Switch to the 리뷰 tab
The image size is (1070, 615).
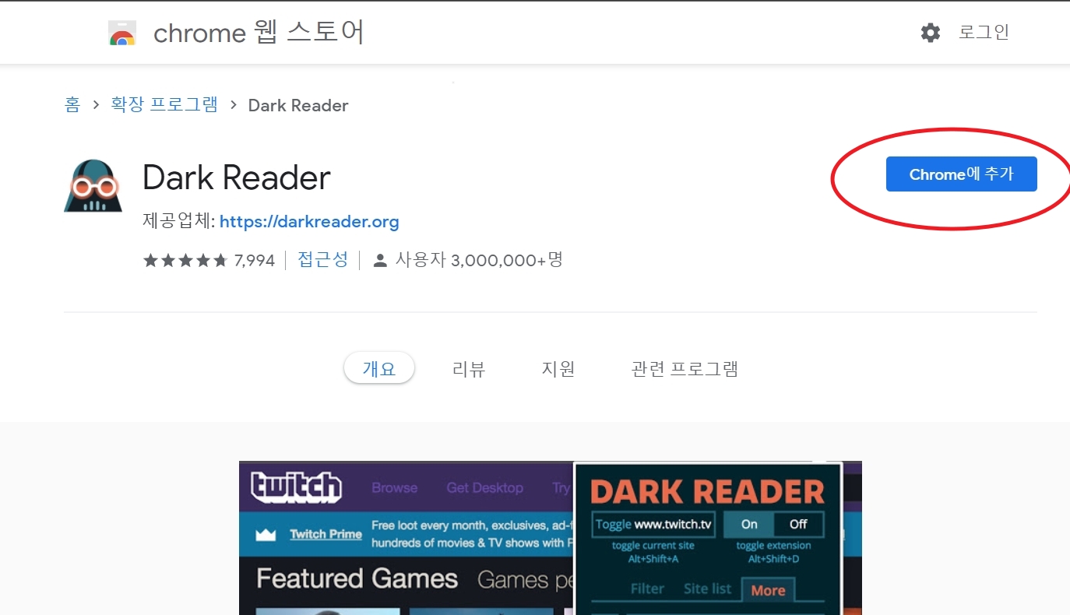(469, 369)
